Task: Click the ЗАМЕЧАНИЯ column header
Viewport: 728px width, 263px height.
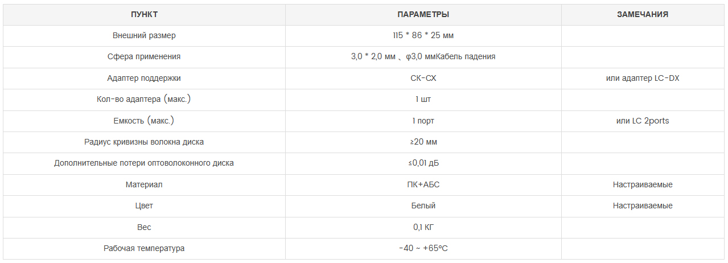Action: pyautogui.click(x=643, y=15)
